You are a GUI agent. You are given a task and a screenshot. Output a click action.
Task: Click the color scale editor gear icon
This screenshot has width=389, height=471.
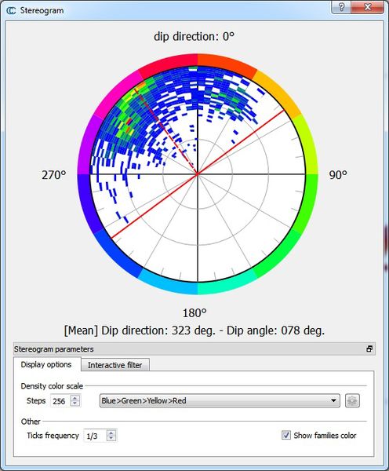[352, 400]
